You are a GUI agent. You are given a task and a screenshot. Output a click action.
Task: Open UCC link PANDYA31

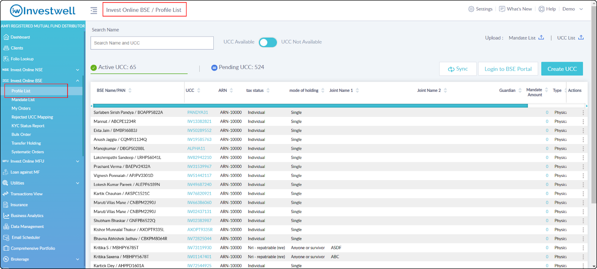click(x=198, y=112)
